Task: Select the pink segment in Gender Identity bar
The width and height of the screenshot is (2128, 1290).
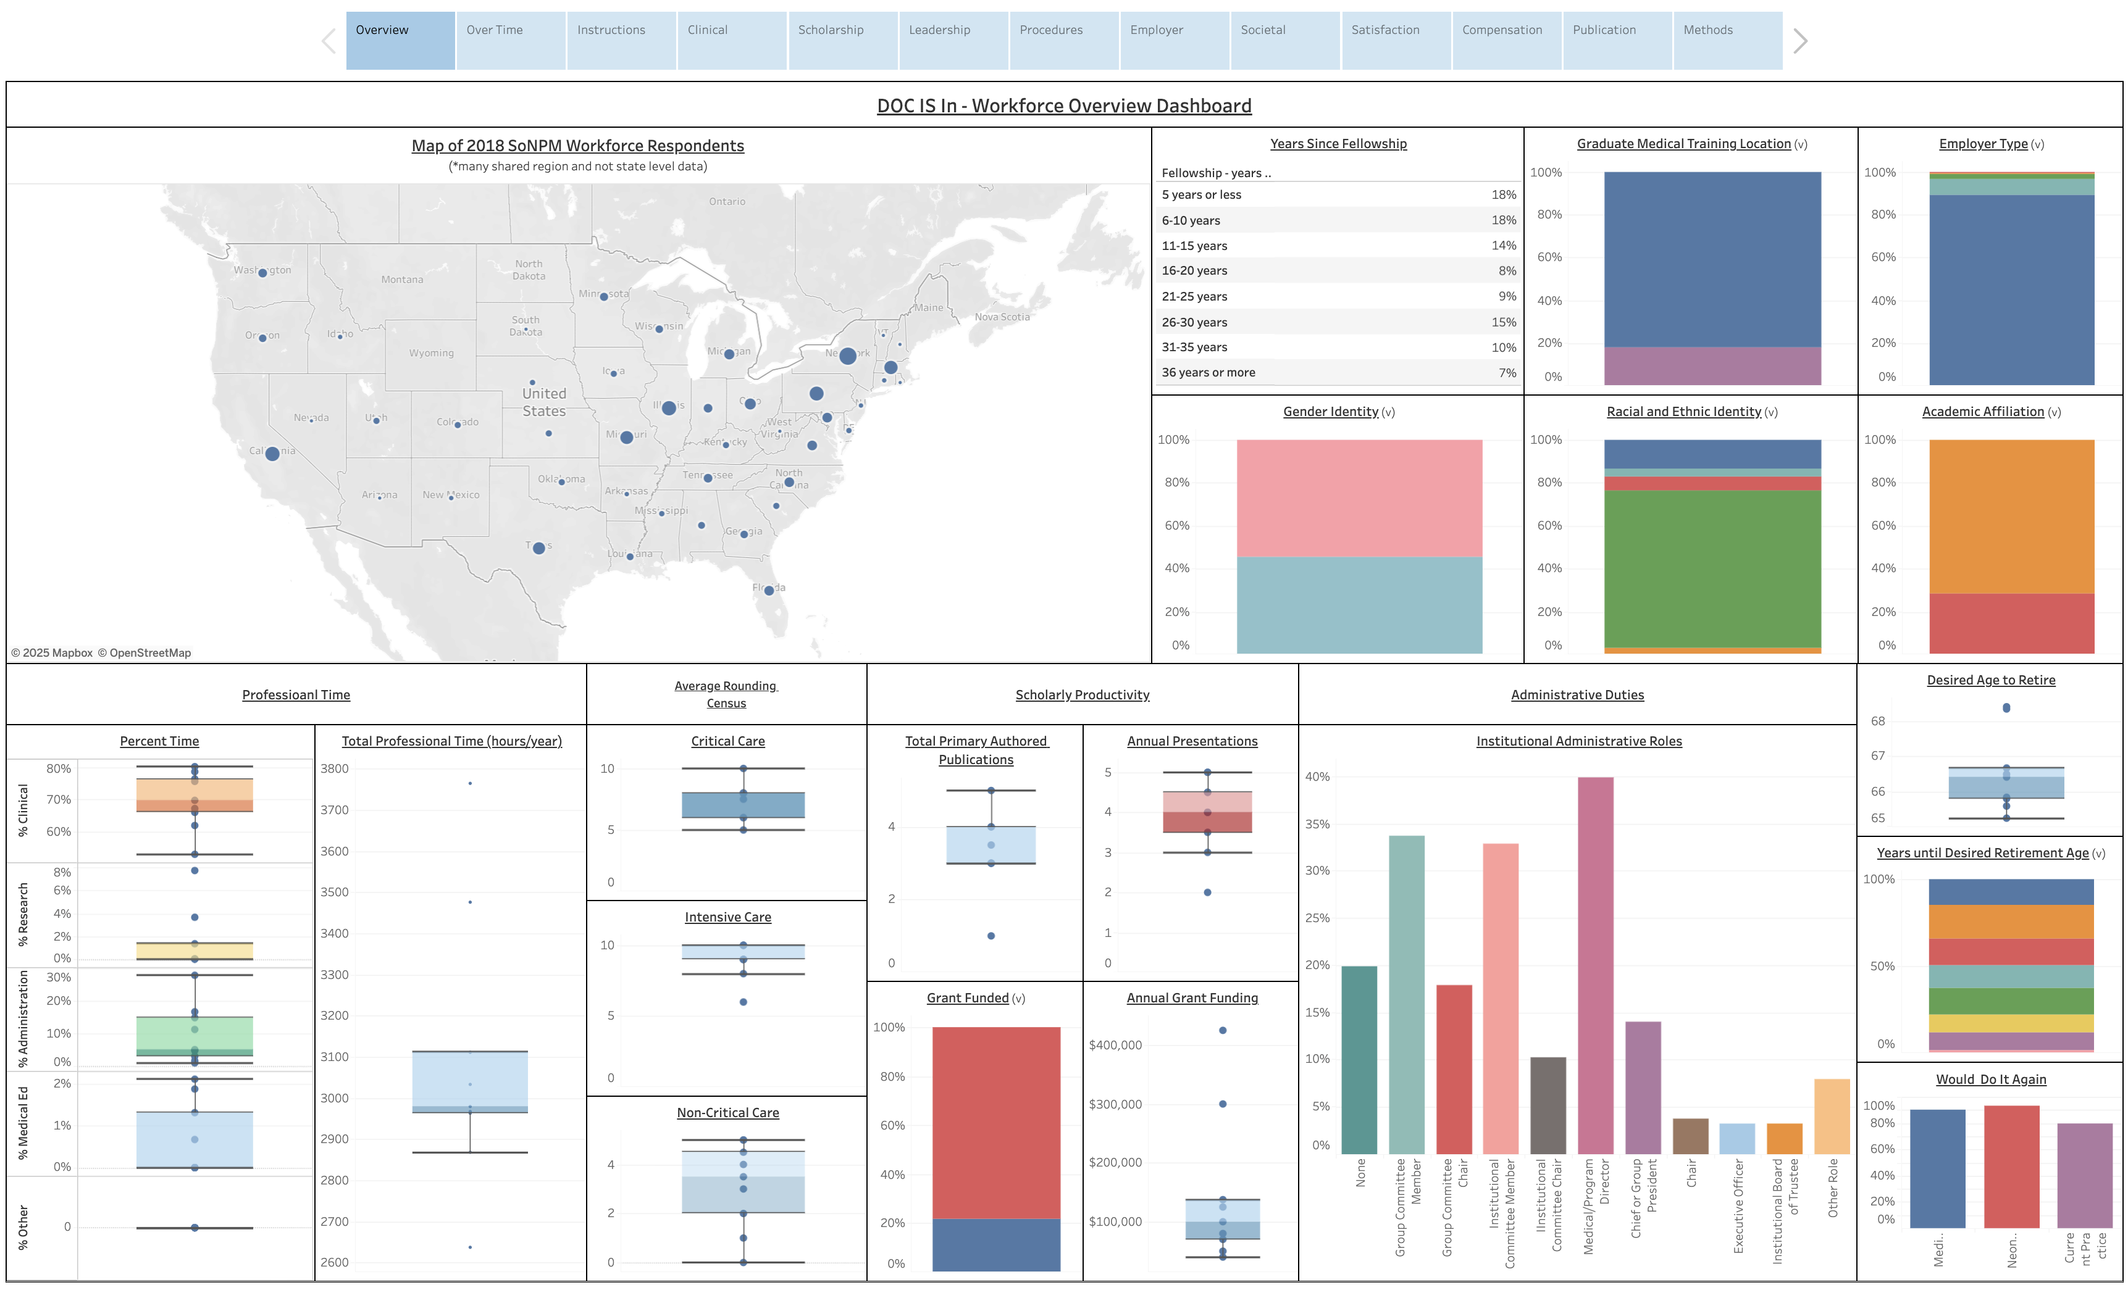Action: 1359,497
